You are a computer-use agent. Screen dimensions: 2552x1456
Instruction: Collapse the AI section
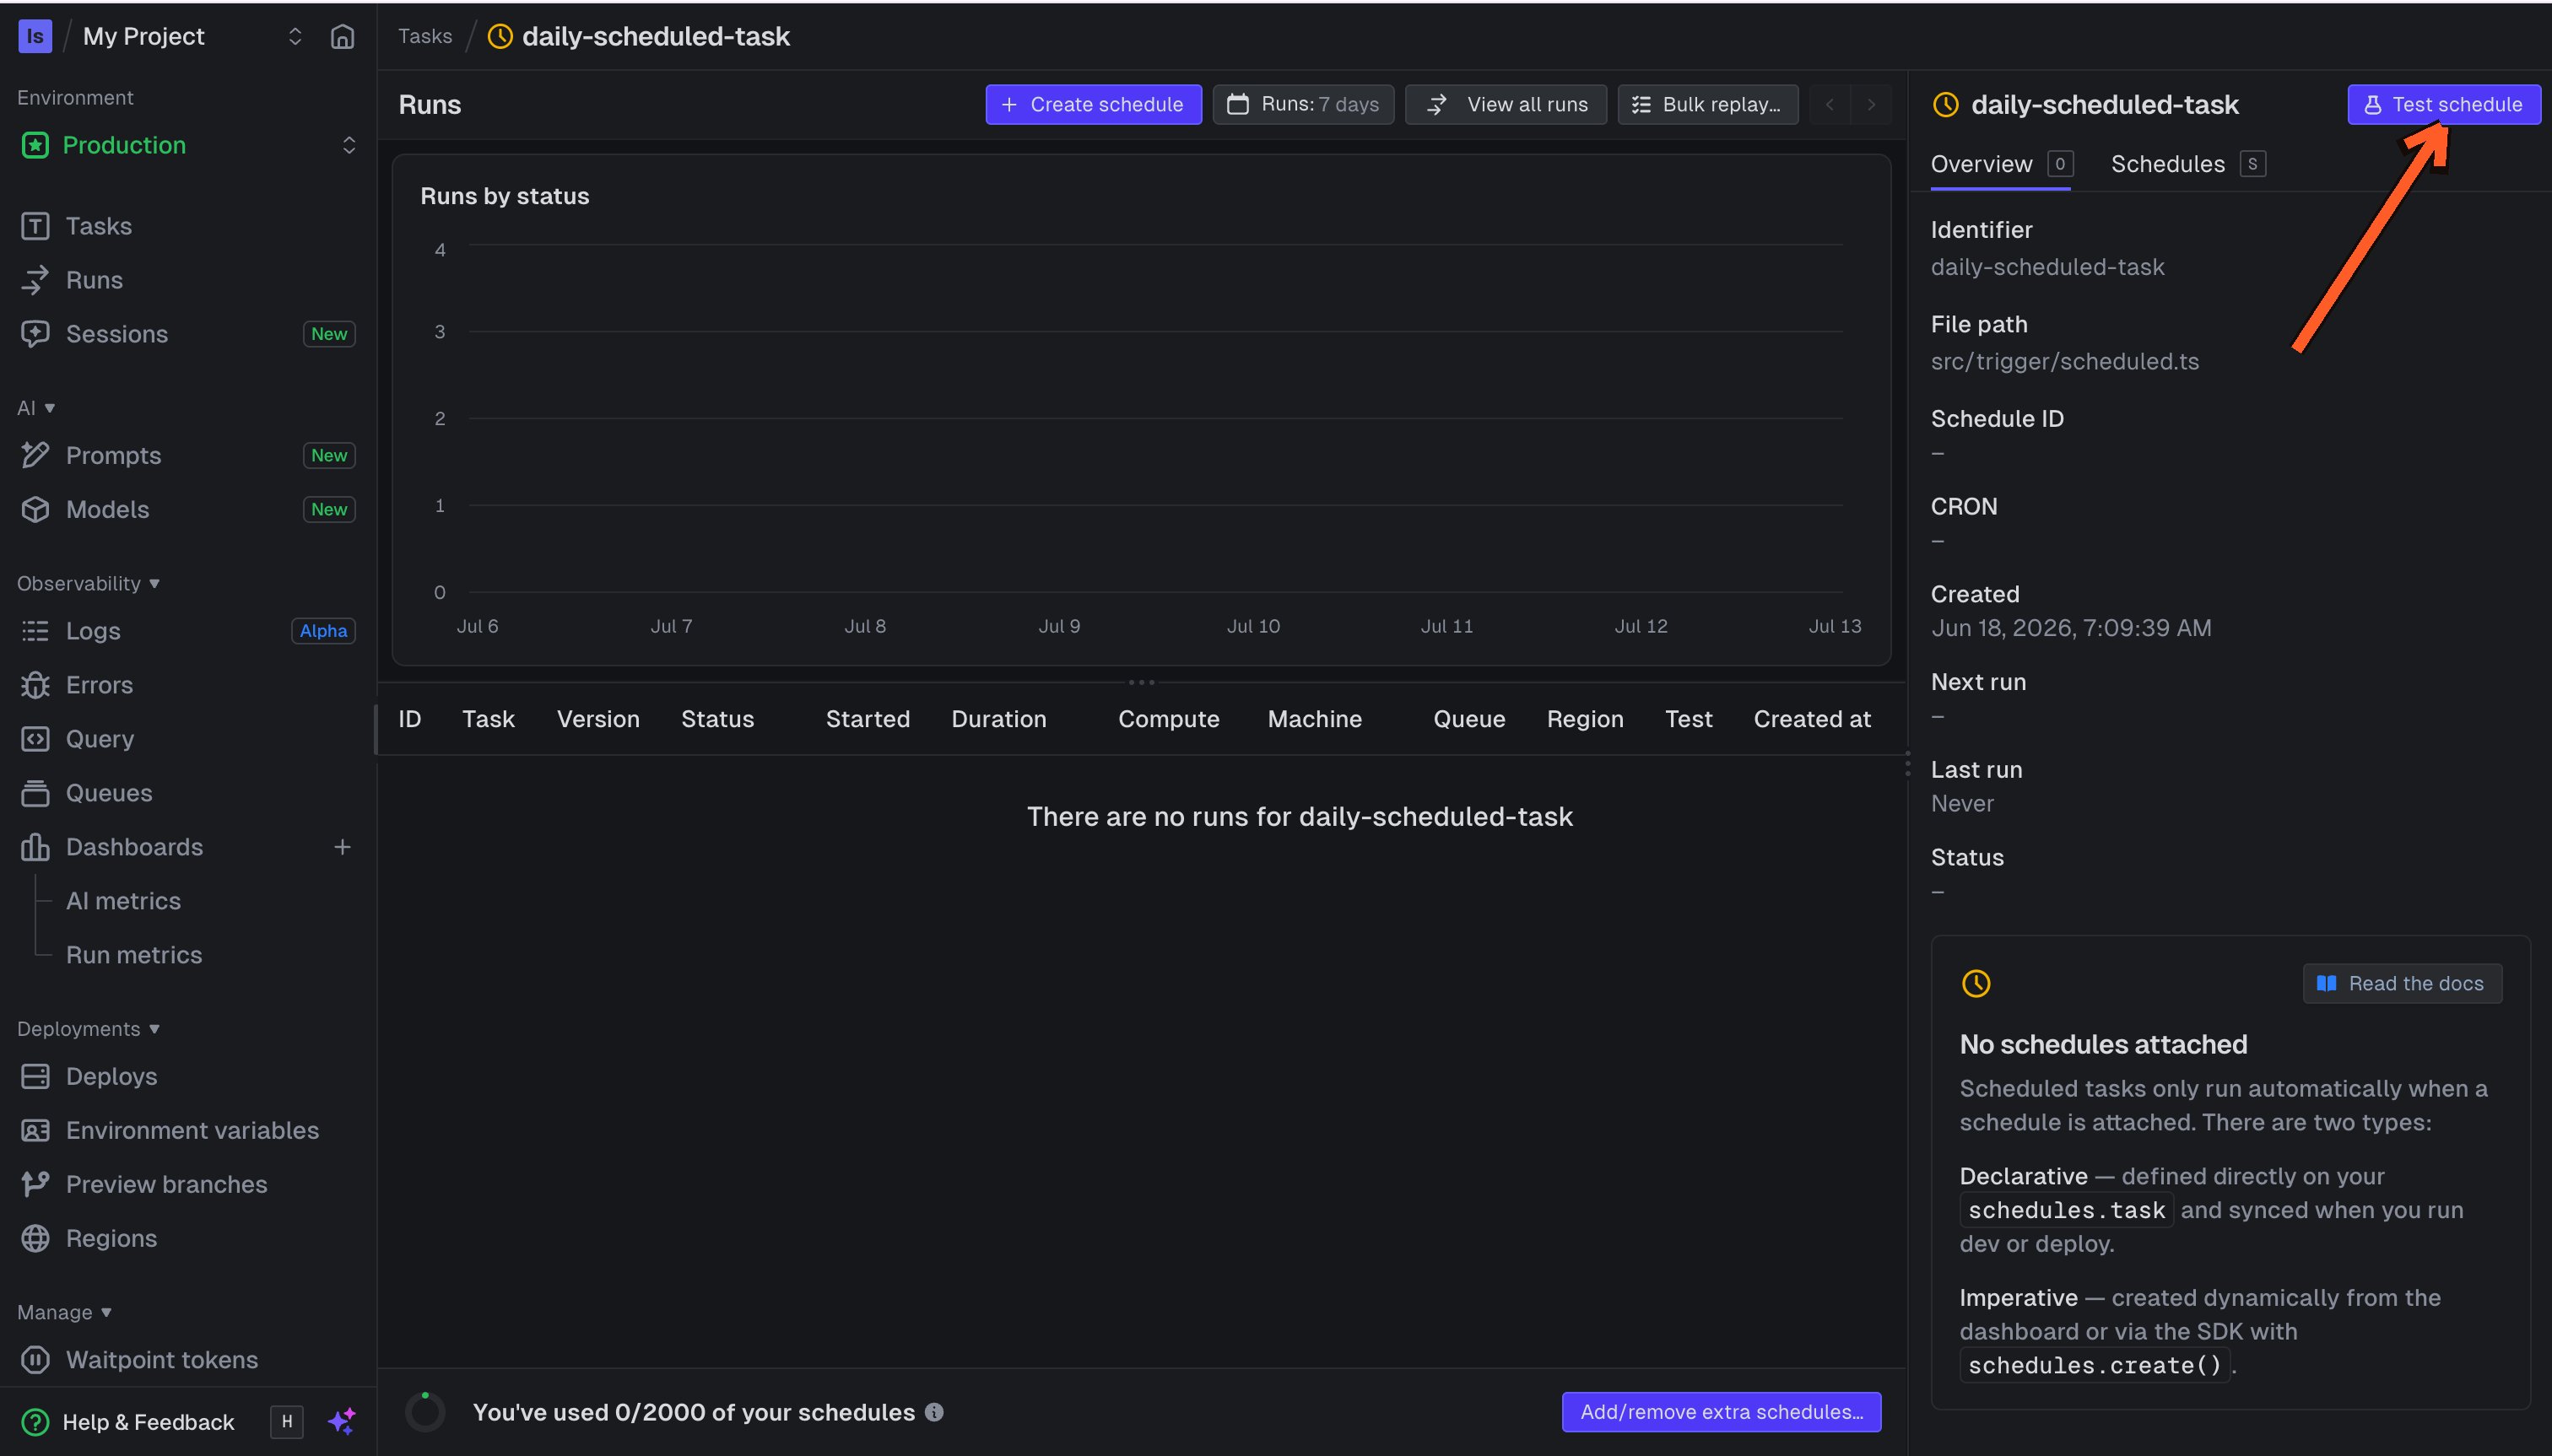coord(36,408)
